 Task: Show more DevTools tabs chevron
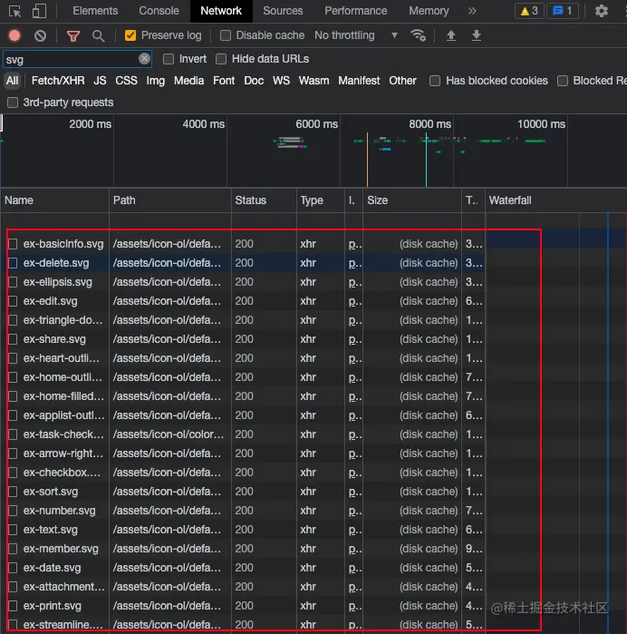pos(472,11)
